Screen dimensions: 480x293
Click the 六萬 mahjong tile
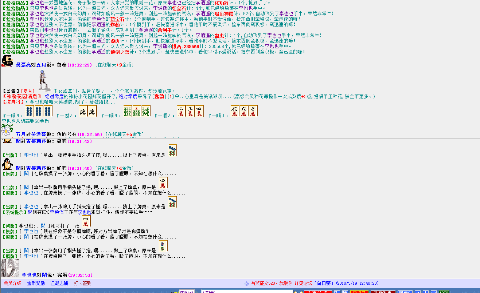click(244, 111)
